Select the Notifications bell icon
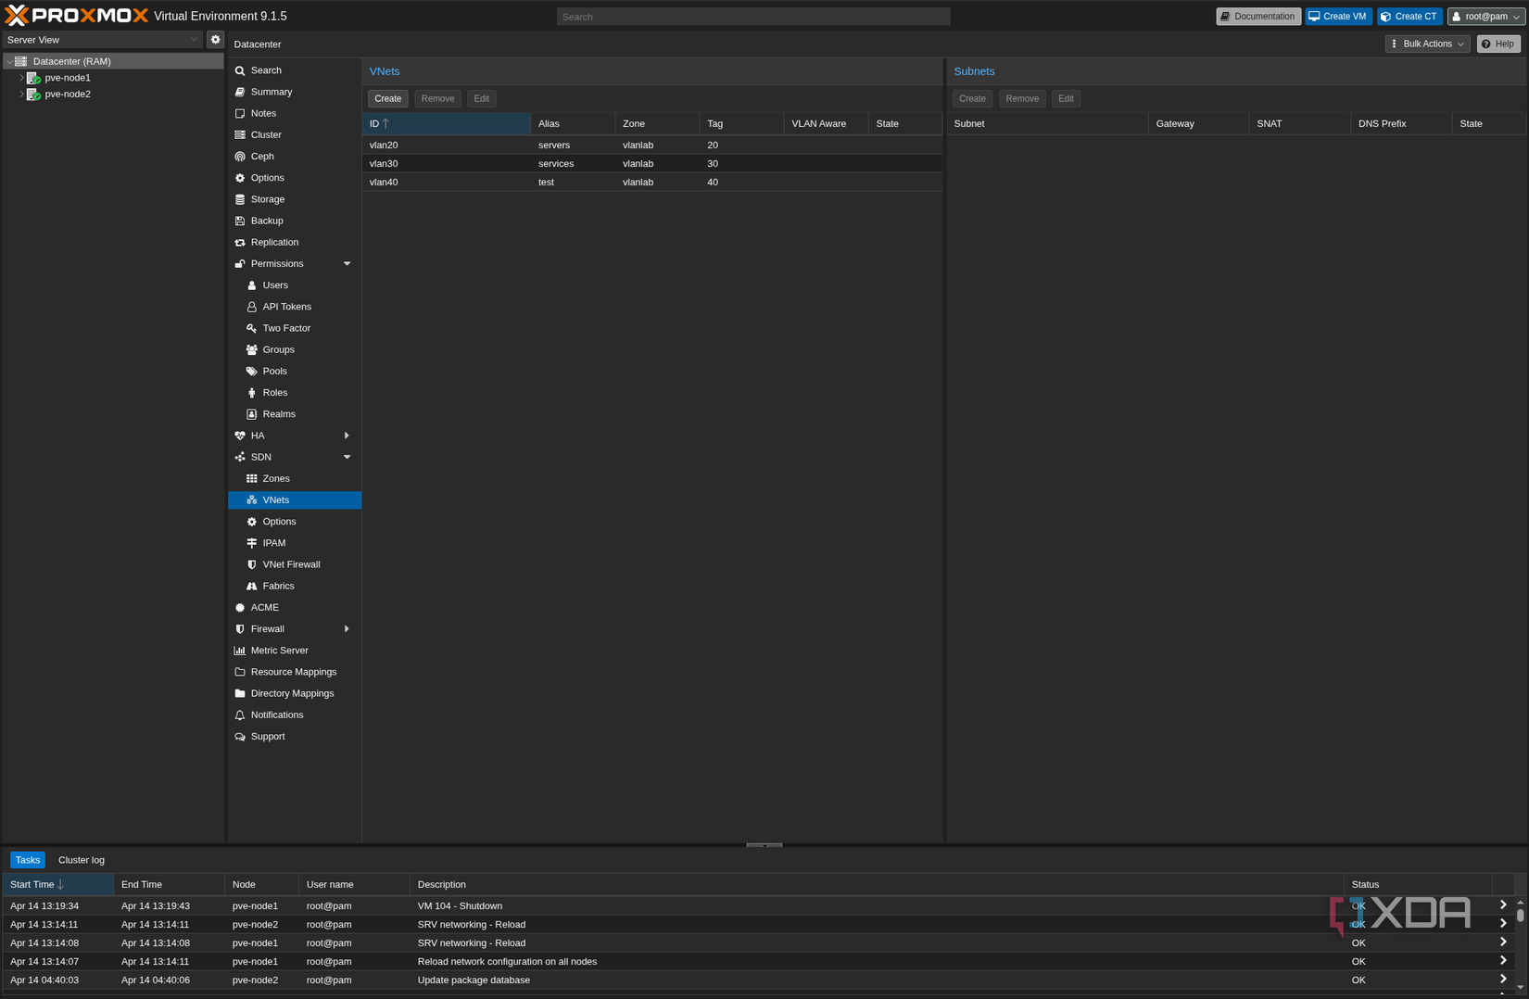Screen dimensions: 1529x999 (240, 715)
